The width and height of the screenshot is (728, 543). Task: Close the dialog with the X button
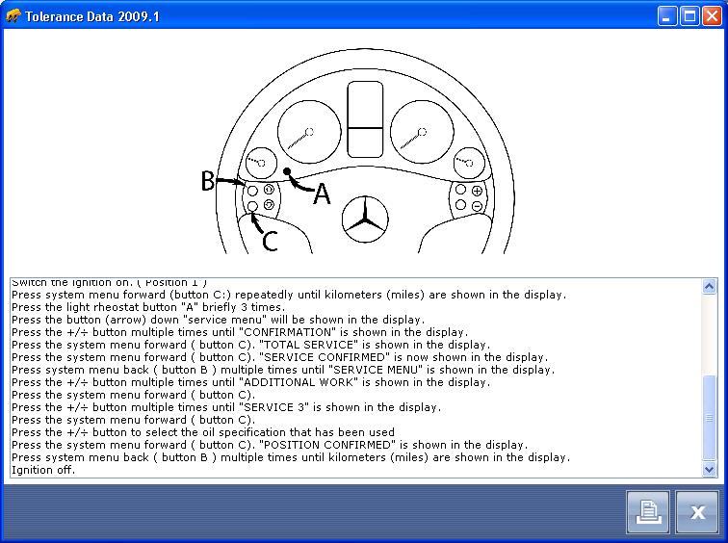(697, 512)
